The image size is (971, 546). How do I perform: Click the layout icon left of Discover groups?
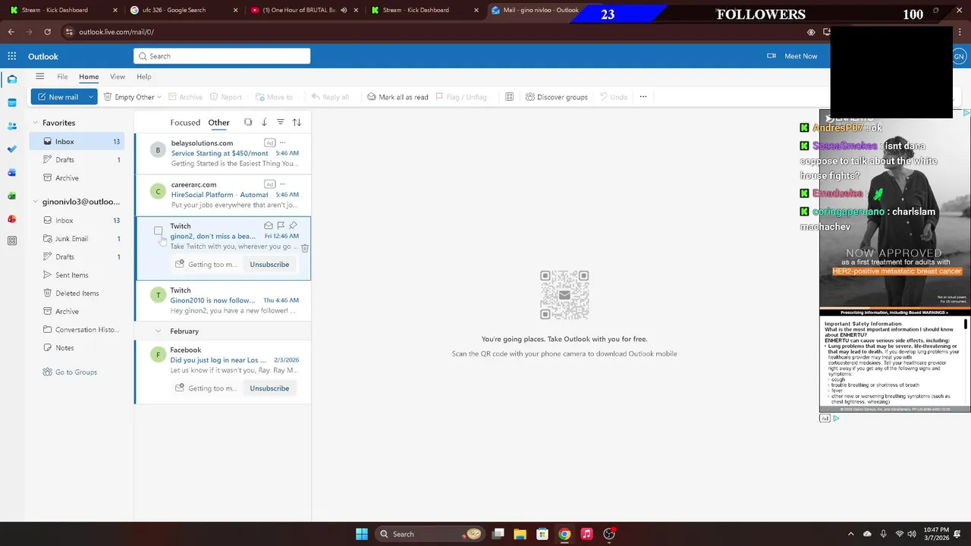[509, 97]
